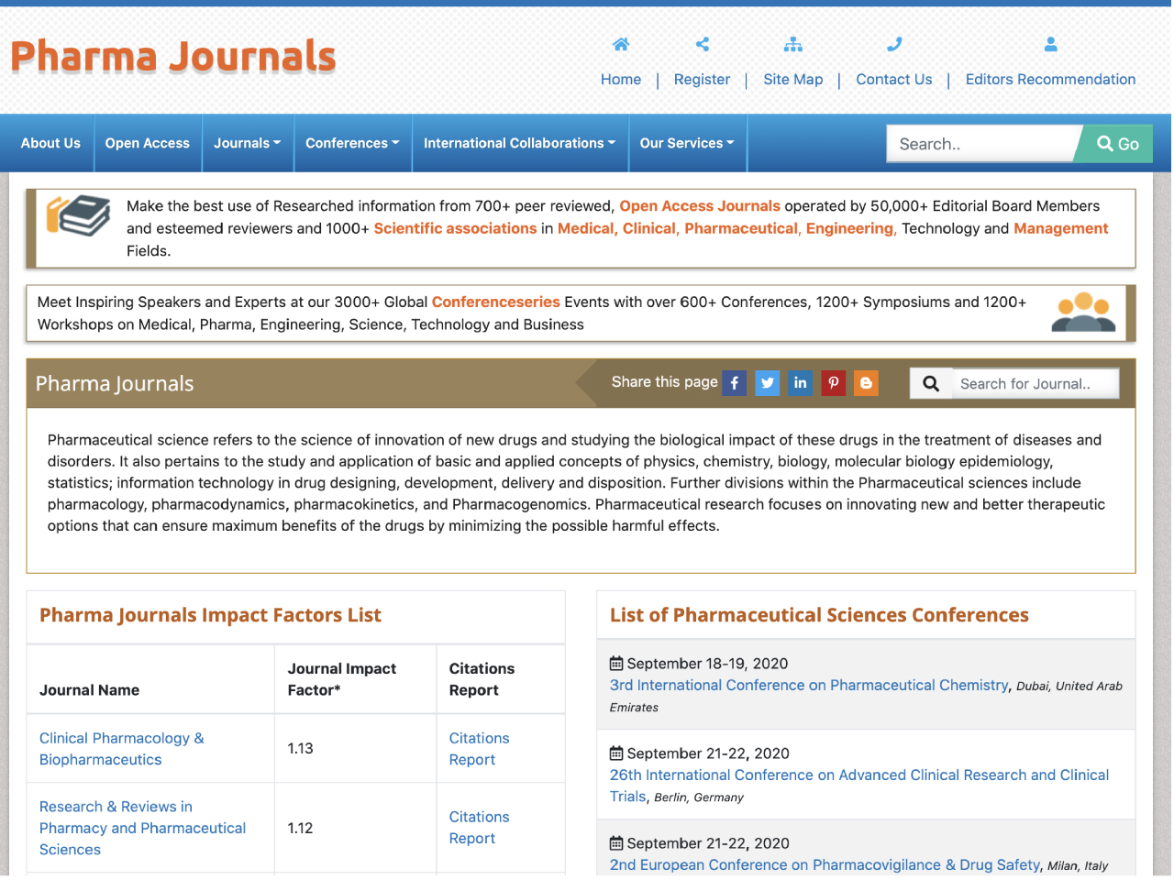The image size is (1174, 880).
Task: Select the impact factor value 1.13
Action: (301, 749)
